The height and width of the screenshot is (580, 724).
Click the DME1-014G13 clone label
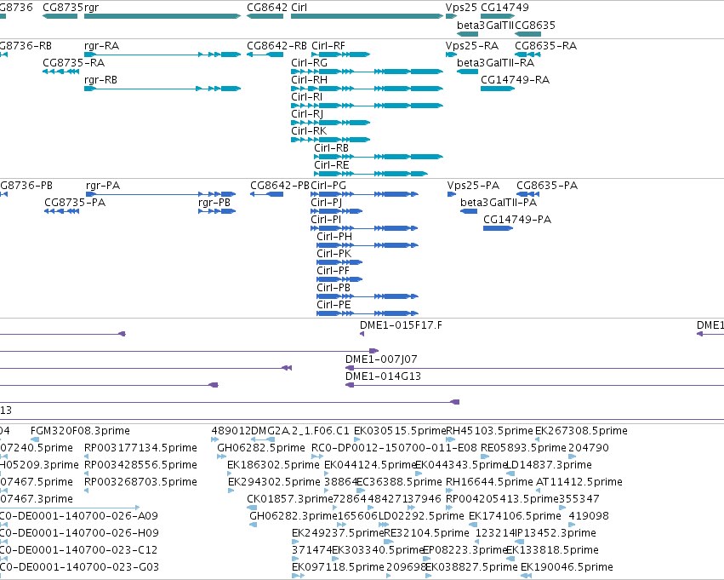383,376
